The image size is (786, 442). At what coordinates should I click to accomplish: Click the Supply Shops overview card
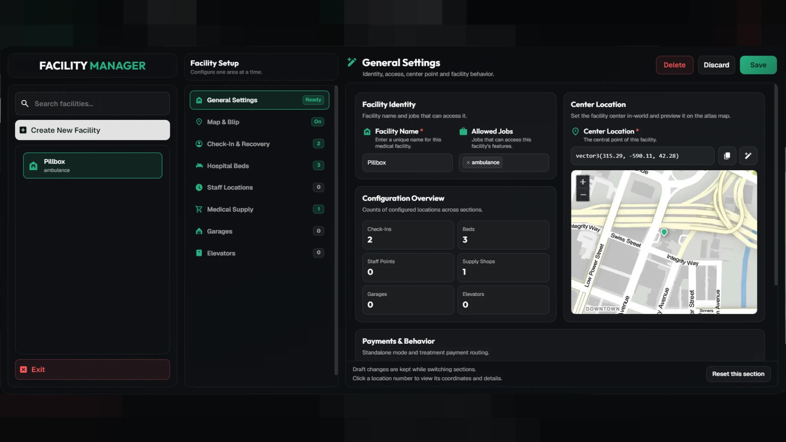coord(503,268)
